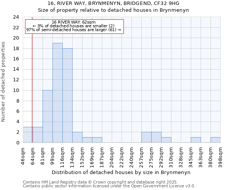Click annotation '97% of semi-detached houses are larger (61)'
The image size is (228, 190).
[74, 30]
